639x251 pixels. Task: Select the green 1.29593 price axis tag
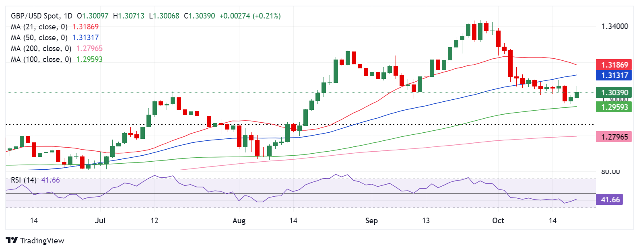(x=614, y=107)
